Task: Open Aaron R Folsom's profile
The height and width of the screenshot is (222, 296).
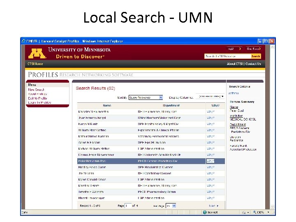Action: (x=89, y=143)
